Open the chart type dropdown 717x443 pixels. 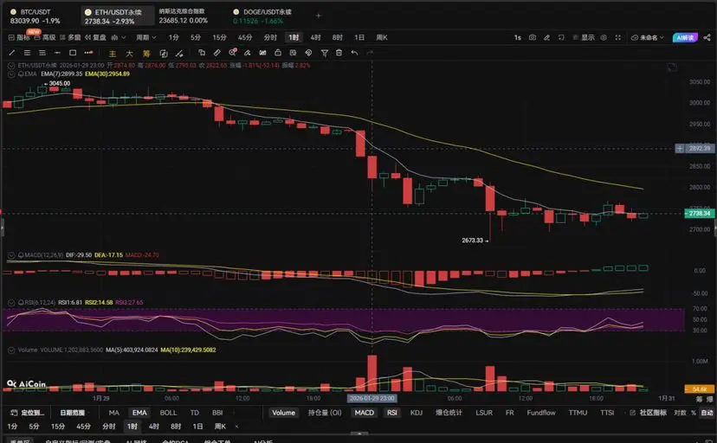[118, 37]
